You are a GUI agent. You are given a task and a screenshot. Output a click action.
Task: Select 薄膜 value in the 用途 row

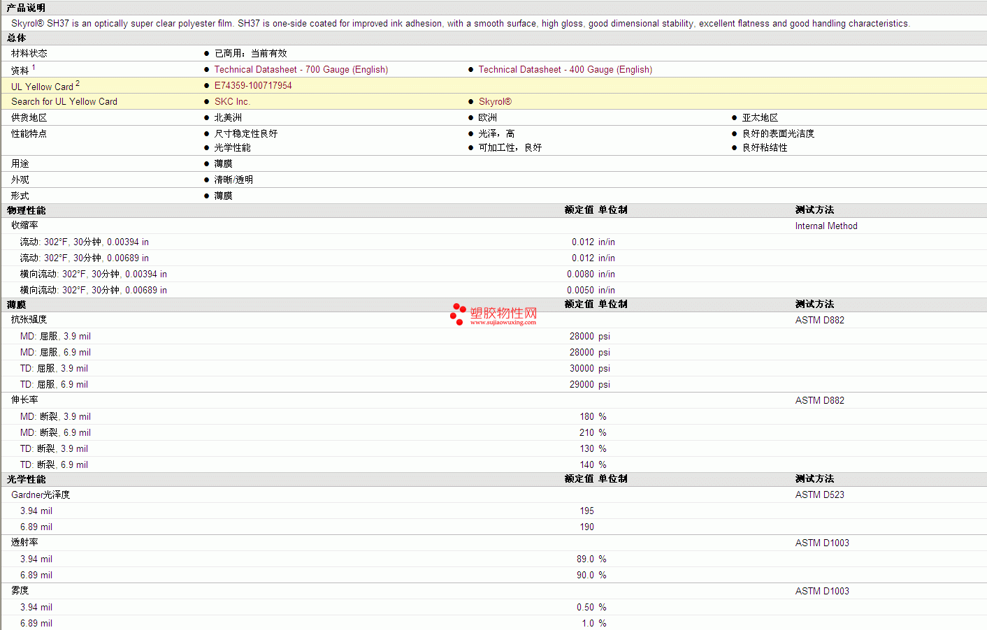[223, 163]
